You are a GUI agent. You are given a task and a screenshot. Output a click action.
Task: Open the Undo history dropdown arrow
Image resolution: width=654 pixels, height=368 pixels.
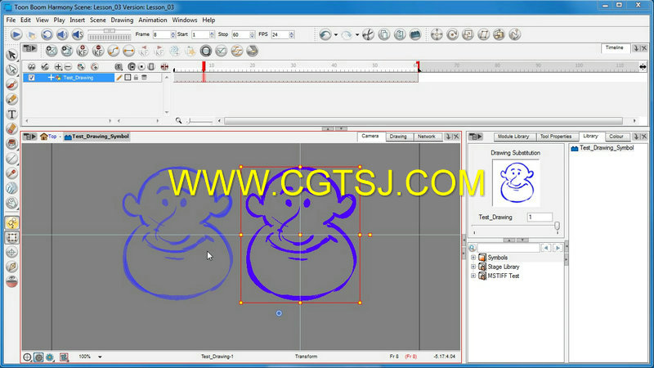click(336, 34)
